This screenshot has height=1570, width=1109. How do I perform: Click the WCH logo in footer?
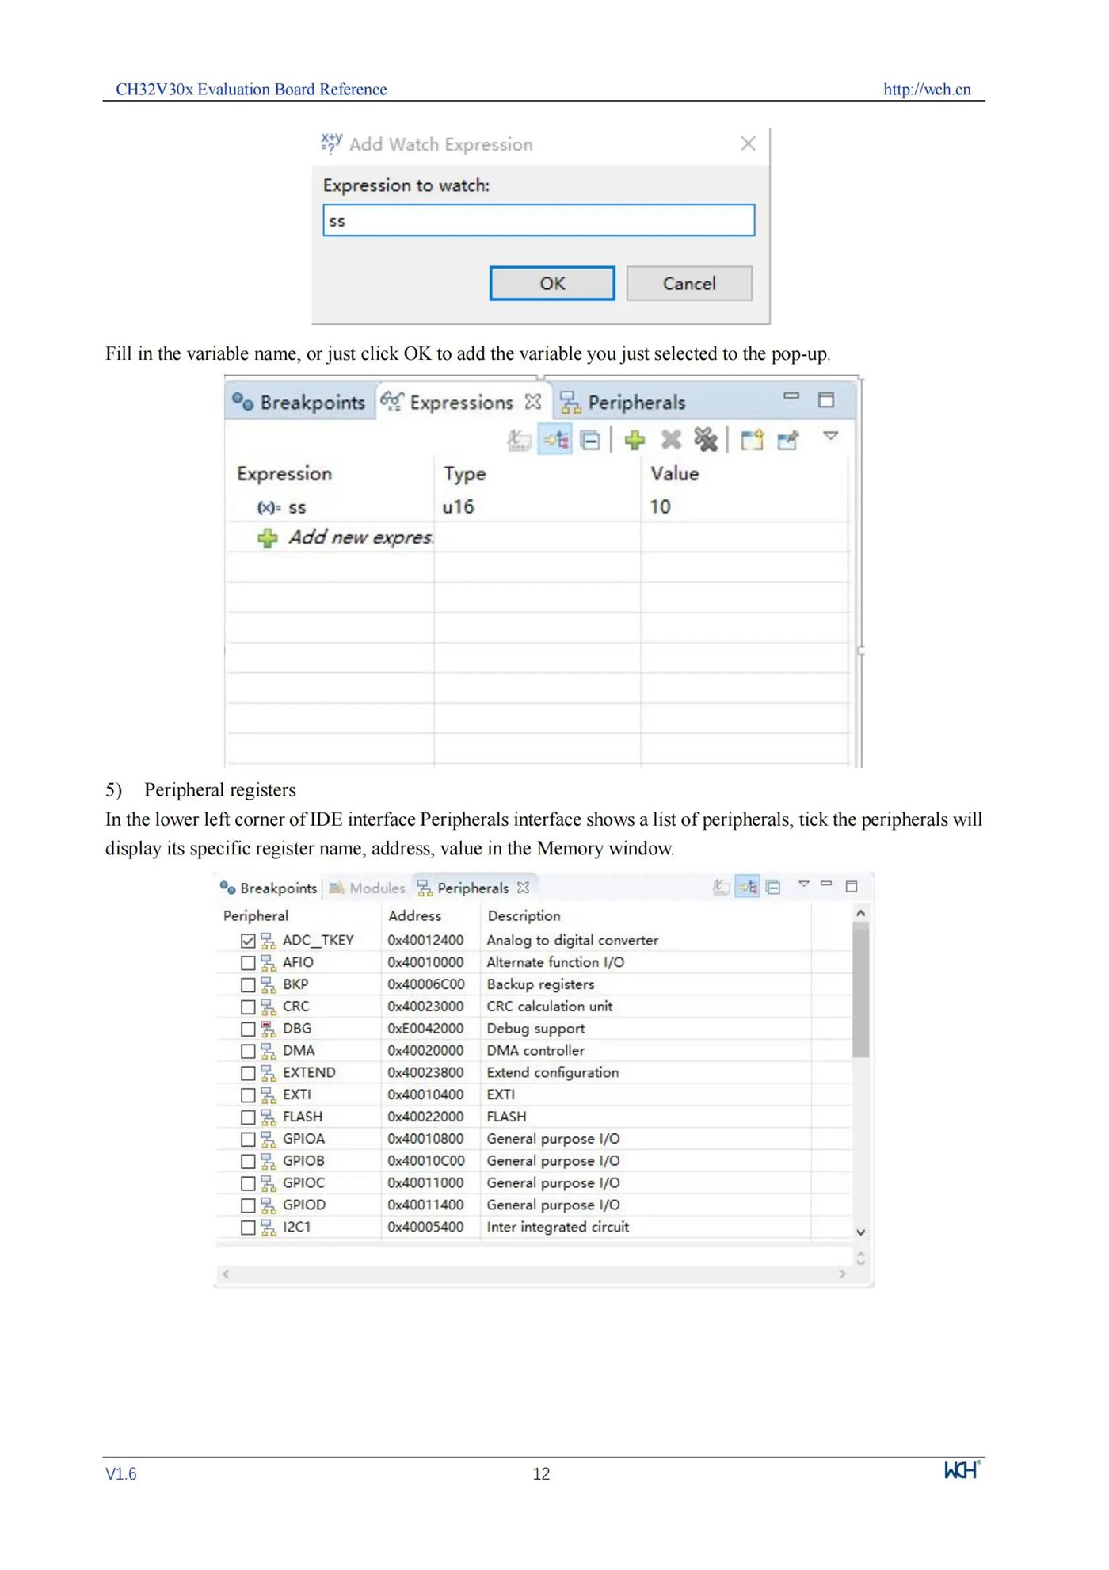coord(962,1470)
